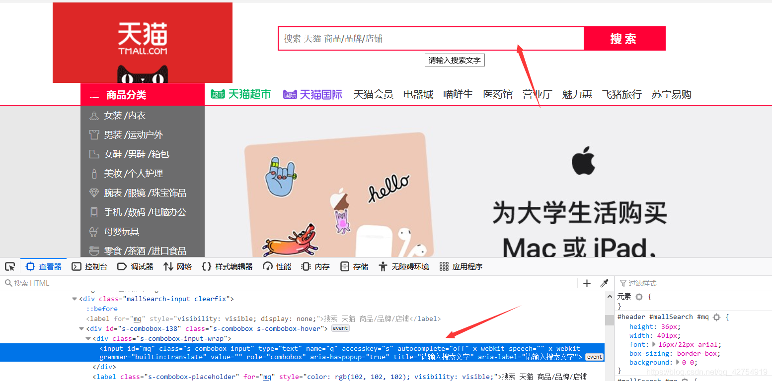The height and width of the screenshot is (381, 772).
Task: Click the 过滤样式 filter styles field
Action: (x=693, y=283)
